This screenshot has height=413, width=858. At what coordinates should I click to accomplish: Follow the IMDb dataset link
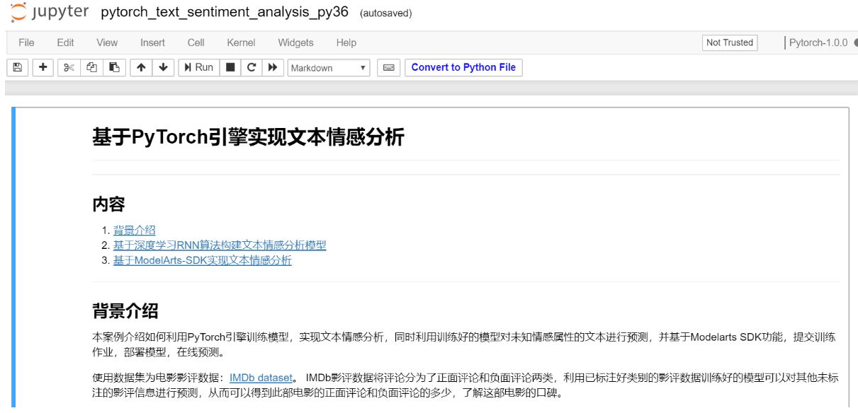point(261,378)
